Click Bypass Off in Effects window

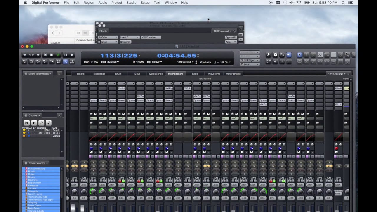(231, 37)
